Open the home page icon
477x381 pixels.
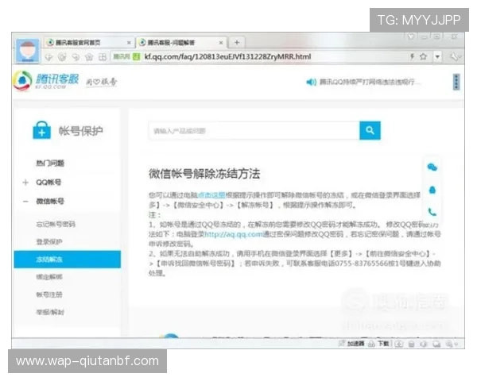[89, 57]
